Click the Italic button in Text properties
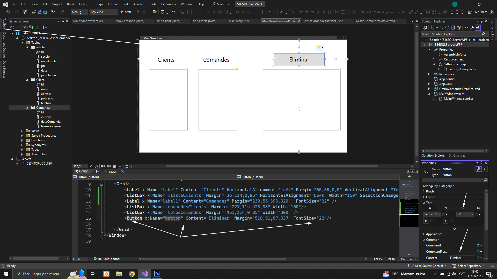Viewport: 497px width, 279px height. coord(445,221)
